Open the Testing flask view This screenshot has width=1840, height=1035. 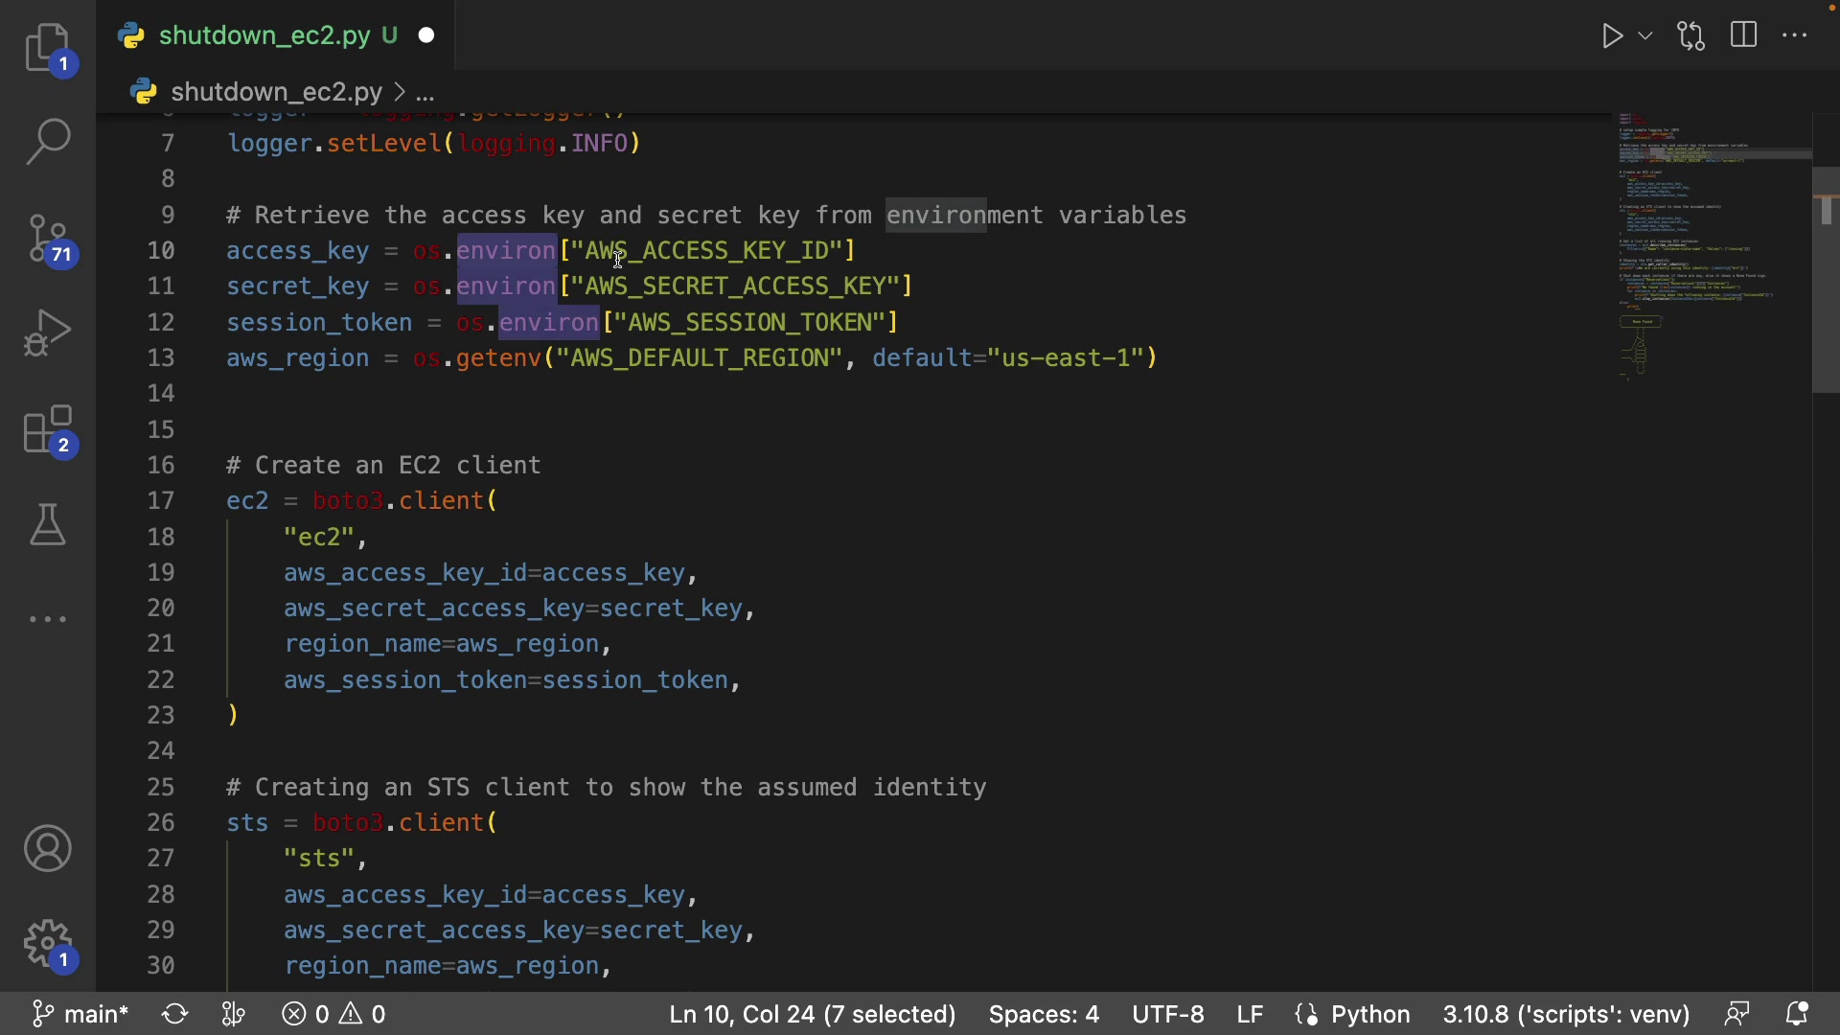48,525
